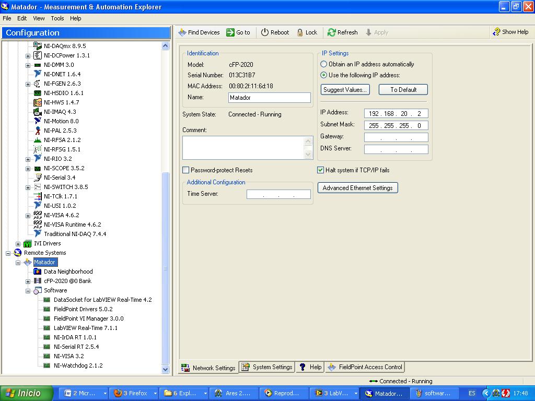
Task: Click the LabVIEW Real-Time 7.1.1 chip icon
Action: (47, 328)
